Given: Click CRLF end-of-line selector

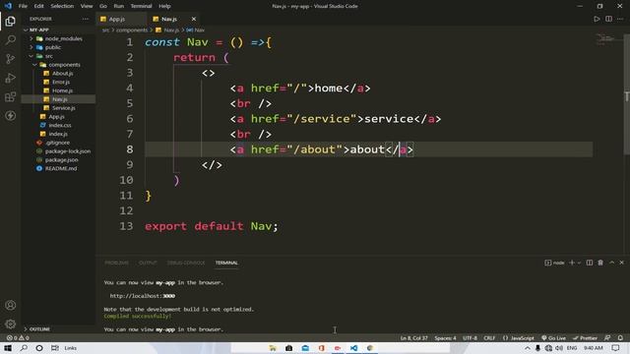Looking at the screenshot, I should [489, 338].
